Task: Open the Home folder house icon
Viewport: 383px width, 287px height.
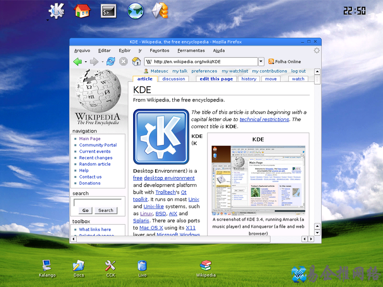Action: coord(82,11)
